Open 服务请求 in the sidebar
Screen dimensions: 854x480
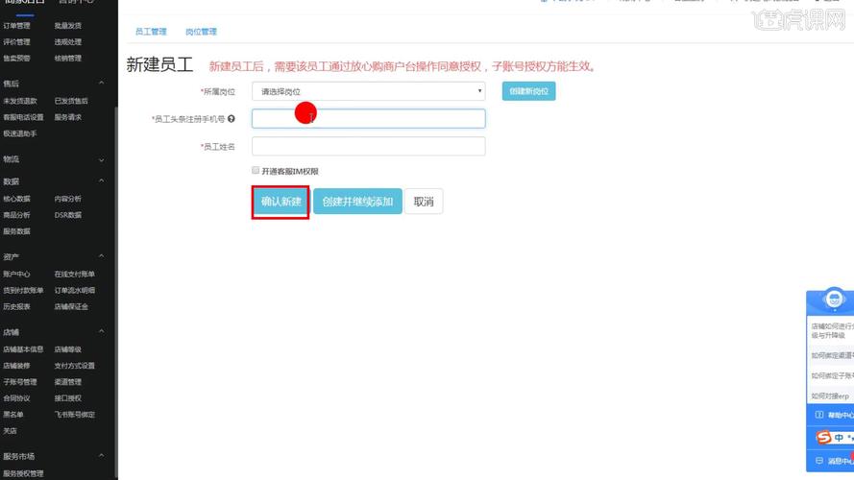click(68, 117)
